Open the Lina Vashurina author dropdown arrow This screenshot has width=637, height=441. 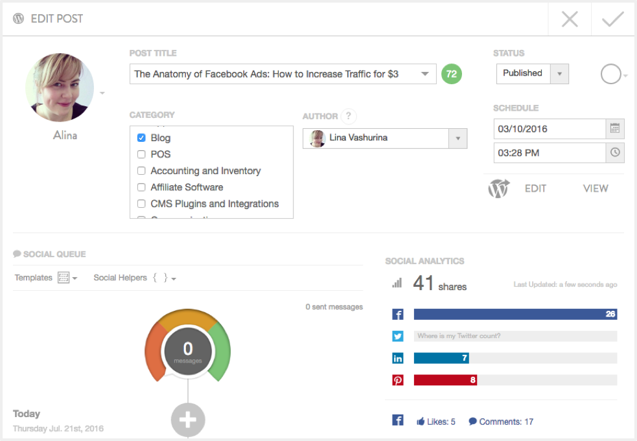[458, 139]
